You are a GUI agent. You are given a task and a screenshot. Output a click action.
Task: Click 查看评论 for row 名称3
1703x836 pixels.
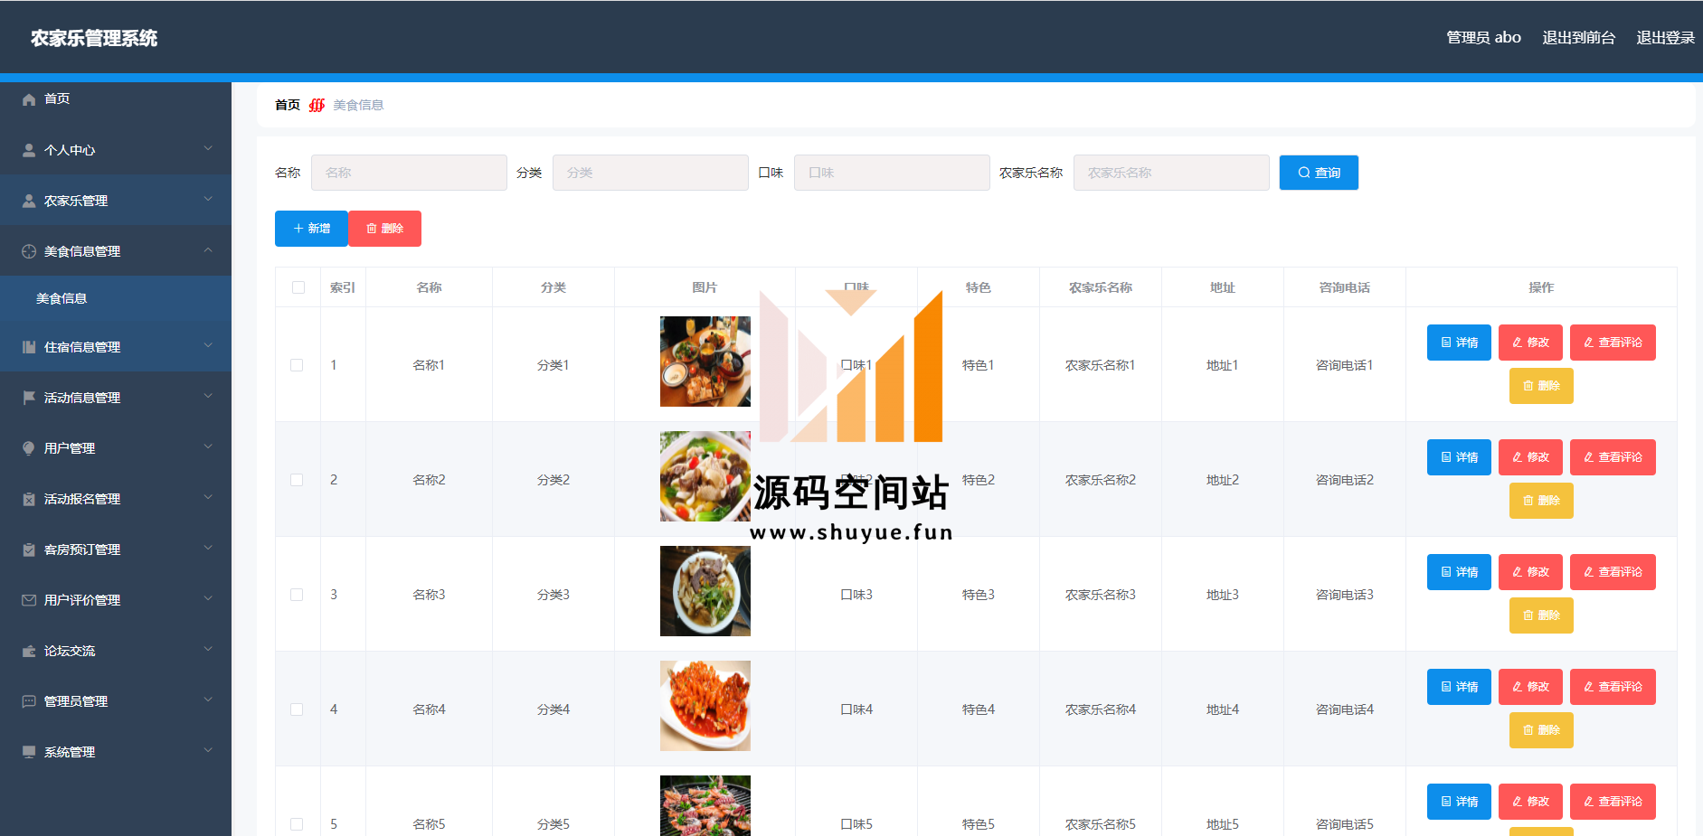click(1613, 572)
